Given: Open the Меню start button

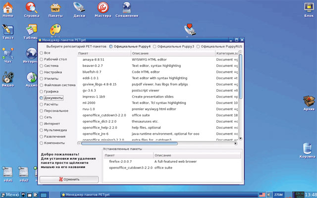Looking at the screenshot, I should [10, 195].
